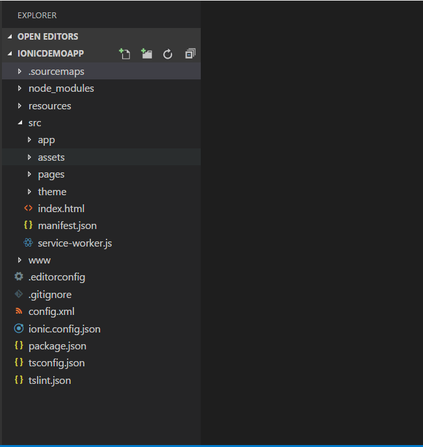This screenshot has width=423, height=447.
Task: Select the ionic.config.json file
Action: 101,329
